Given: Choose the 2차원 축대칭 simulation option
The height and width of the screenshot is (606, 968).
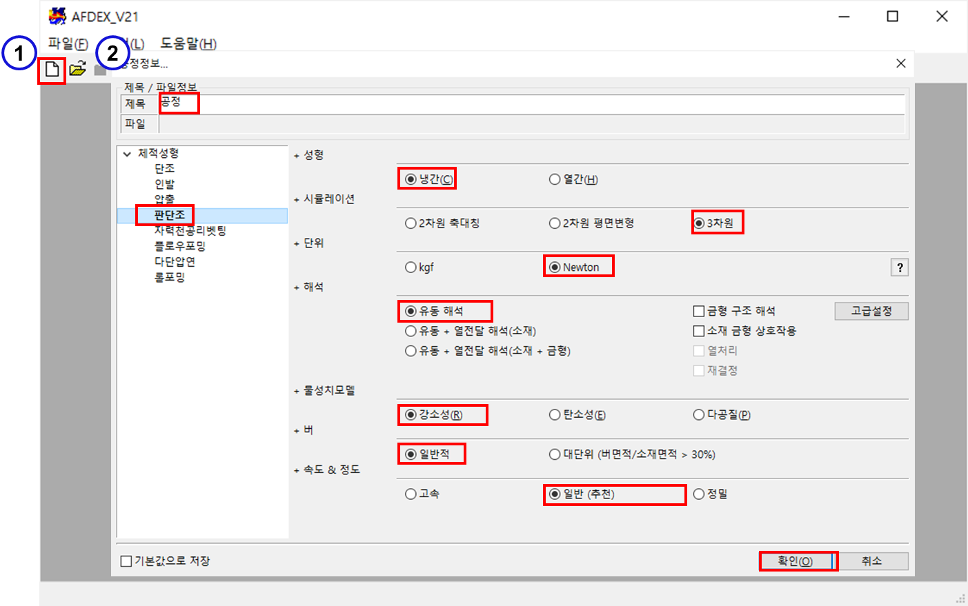Looking at the screenshot, I should [411, 223].
